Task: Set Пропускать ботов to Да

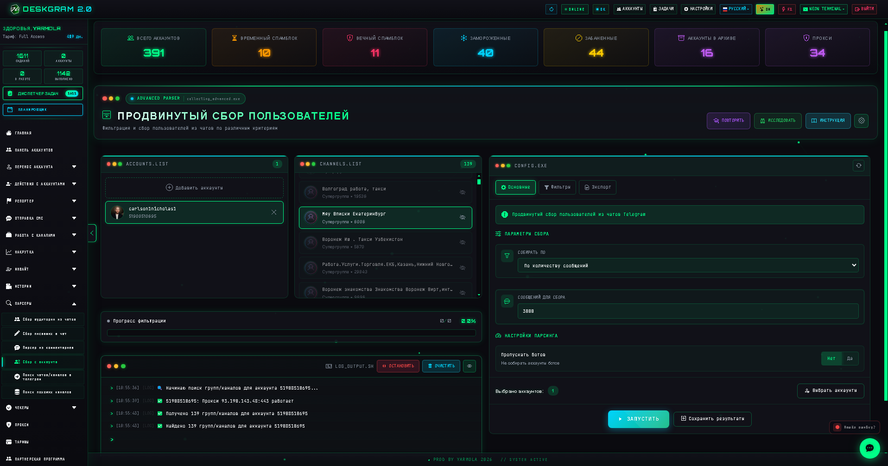Action: (850, 359)
